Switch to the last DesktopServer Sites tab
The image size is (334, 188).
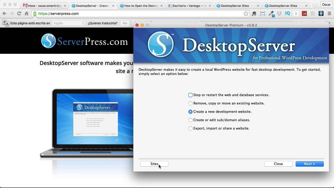pos(286,5)
